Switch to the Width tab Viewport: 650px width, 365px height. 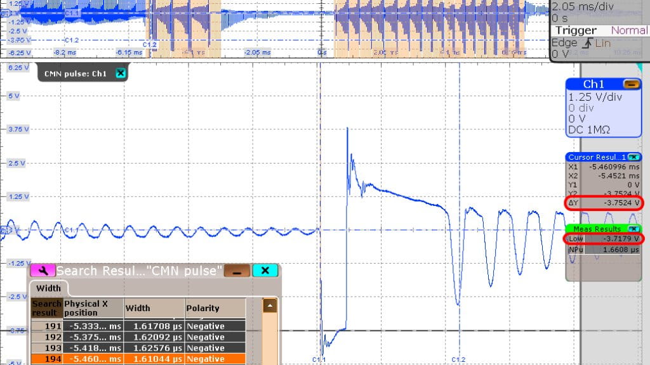coord(48,288)
